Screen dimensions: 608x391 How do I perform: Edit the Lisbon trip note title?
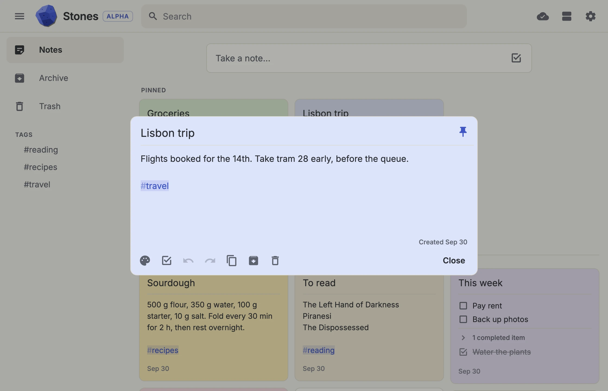[167, 133]
